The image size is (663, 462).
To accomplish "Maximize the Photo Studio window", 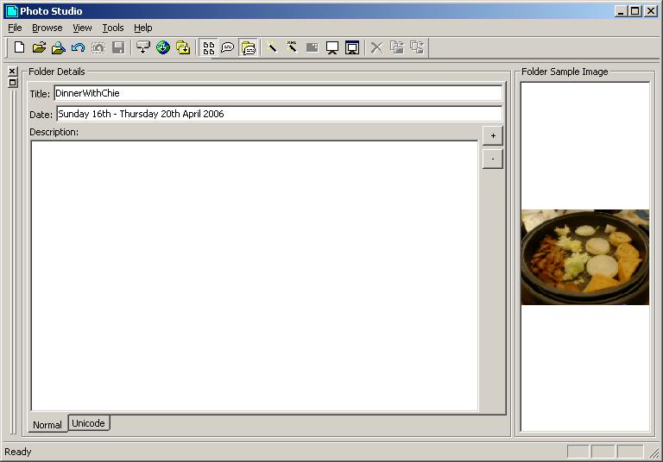I will click(635, 11).
